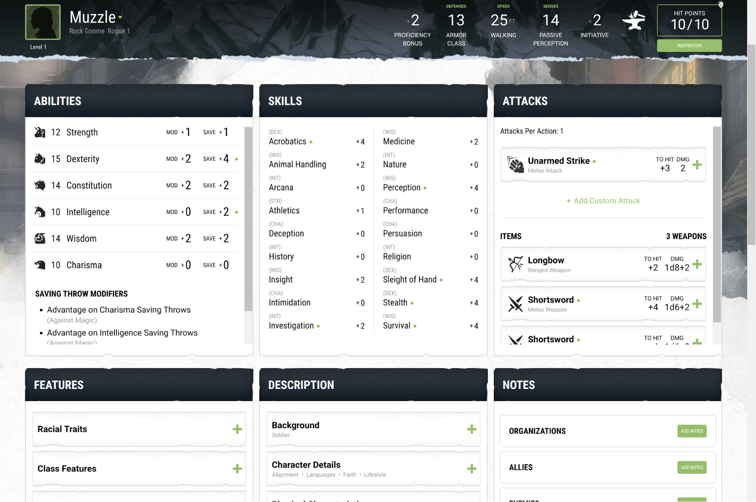Expand the Background description section

click(473, 428)
